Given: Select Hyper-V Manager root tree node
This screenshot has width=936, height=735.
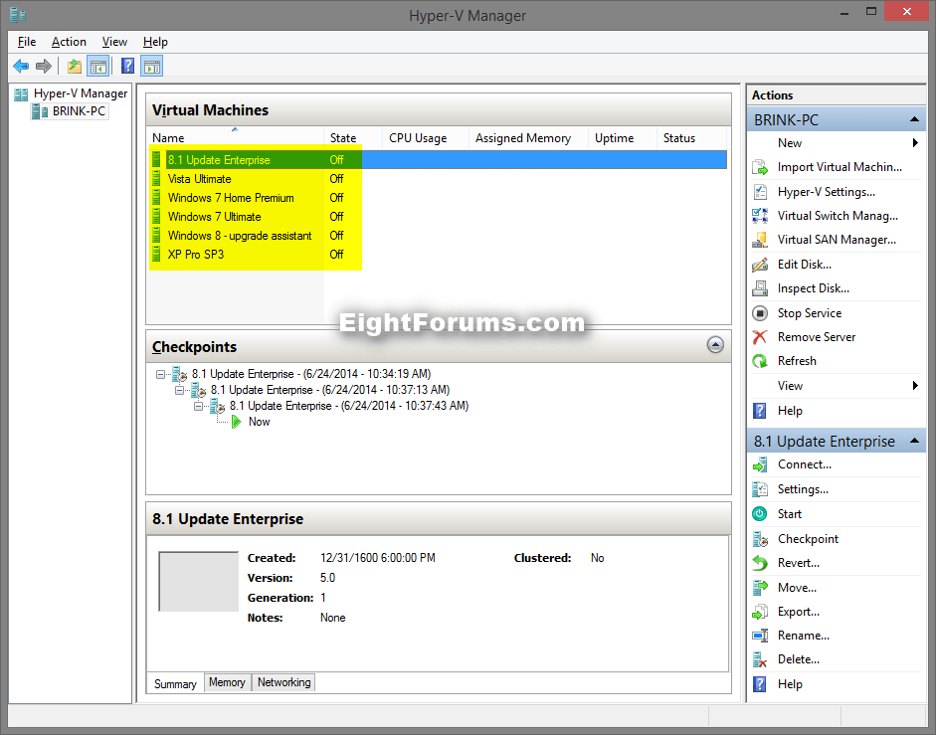Looking at the screenshot, I should coord(81,93).
